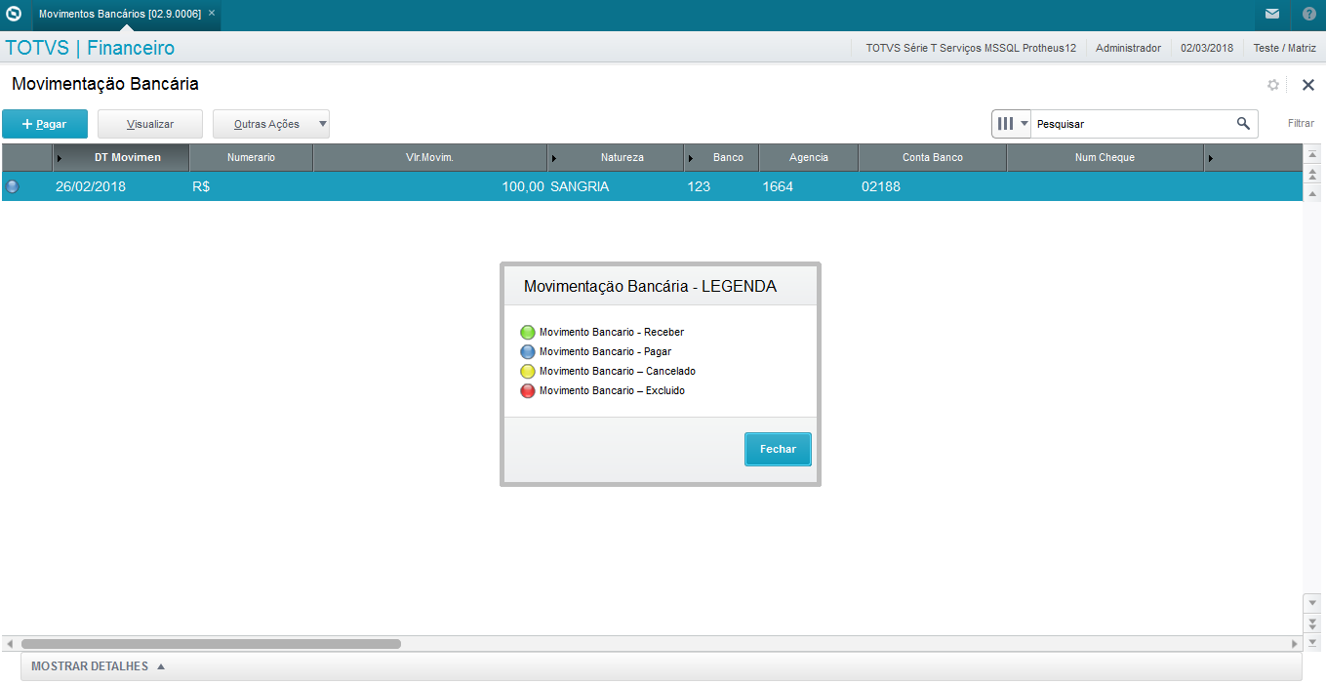
Task: Open the help question mark icon
Action: [x=1308, y=14]
